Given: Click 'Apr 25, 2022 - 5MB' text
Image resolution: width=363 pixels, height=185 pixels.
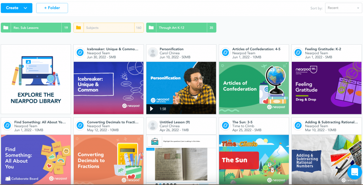Looking at the screenshot, I should pyautogui.click(x=247, y=130).
